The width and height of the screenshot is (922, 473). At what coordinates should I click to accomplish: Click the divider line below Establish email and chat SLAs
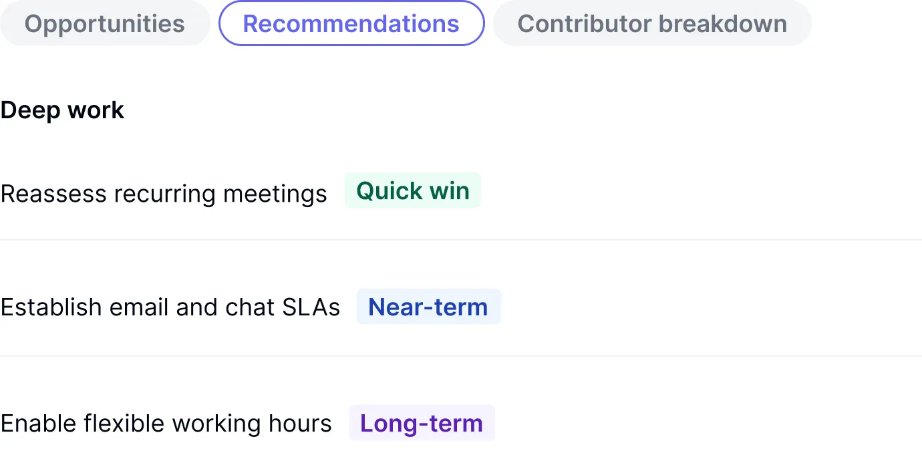coord(461,355)
